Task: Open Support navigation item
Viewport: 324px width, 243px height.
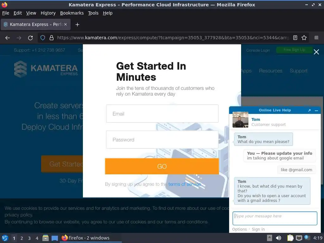Action: point(299,71)
